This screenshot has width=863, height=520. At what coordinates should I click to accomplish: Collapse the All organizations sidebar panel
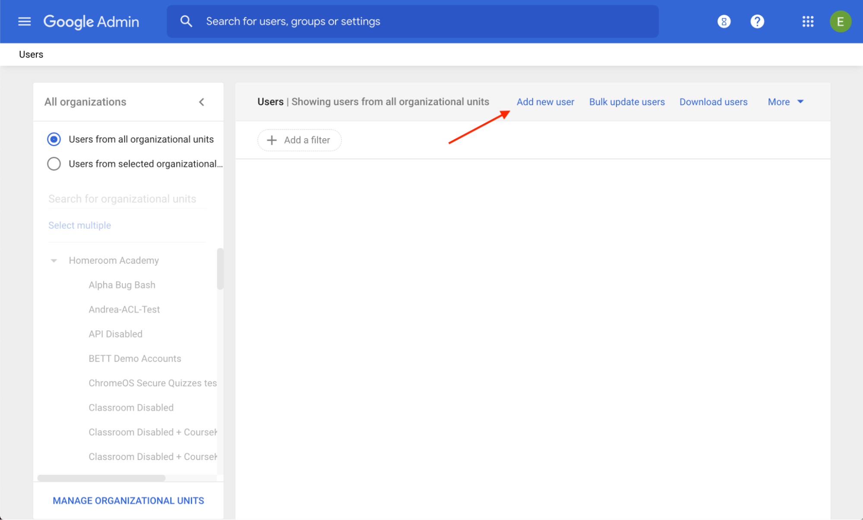click(202, 102)
